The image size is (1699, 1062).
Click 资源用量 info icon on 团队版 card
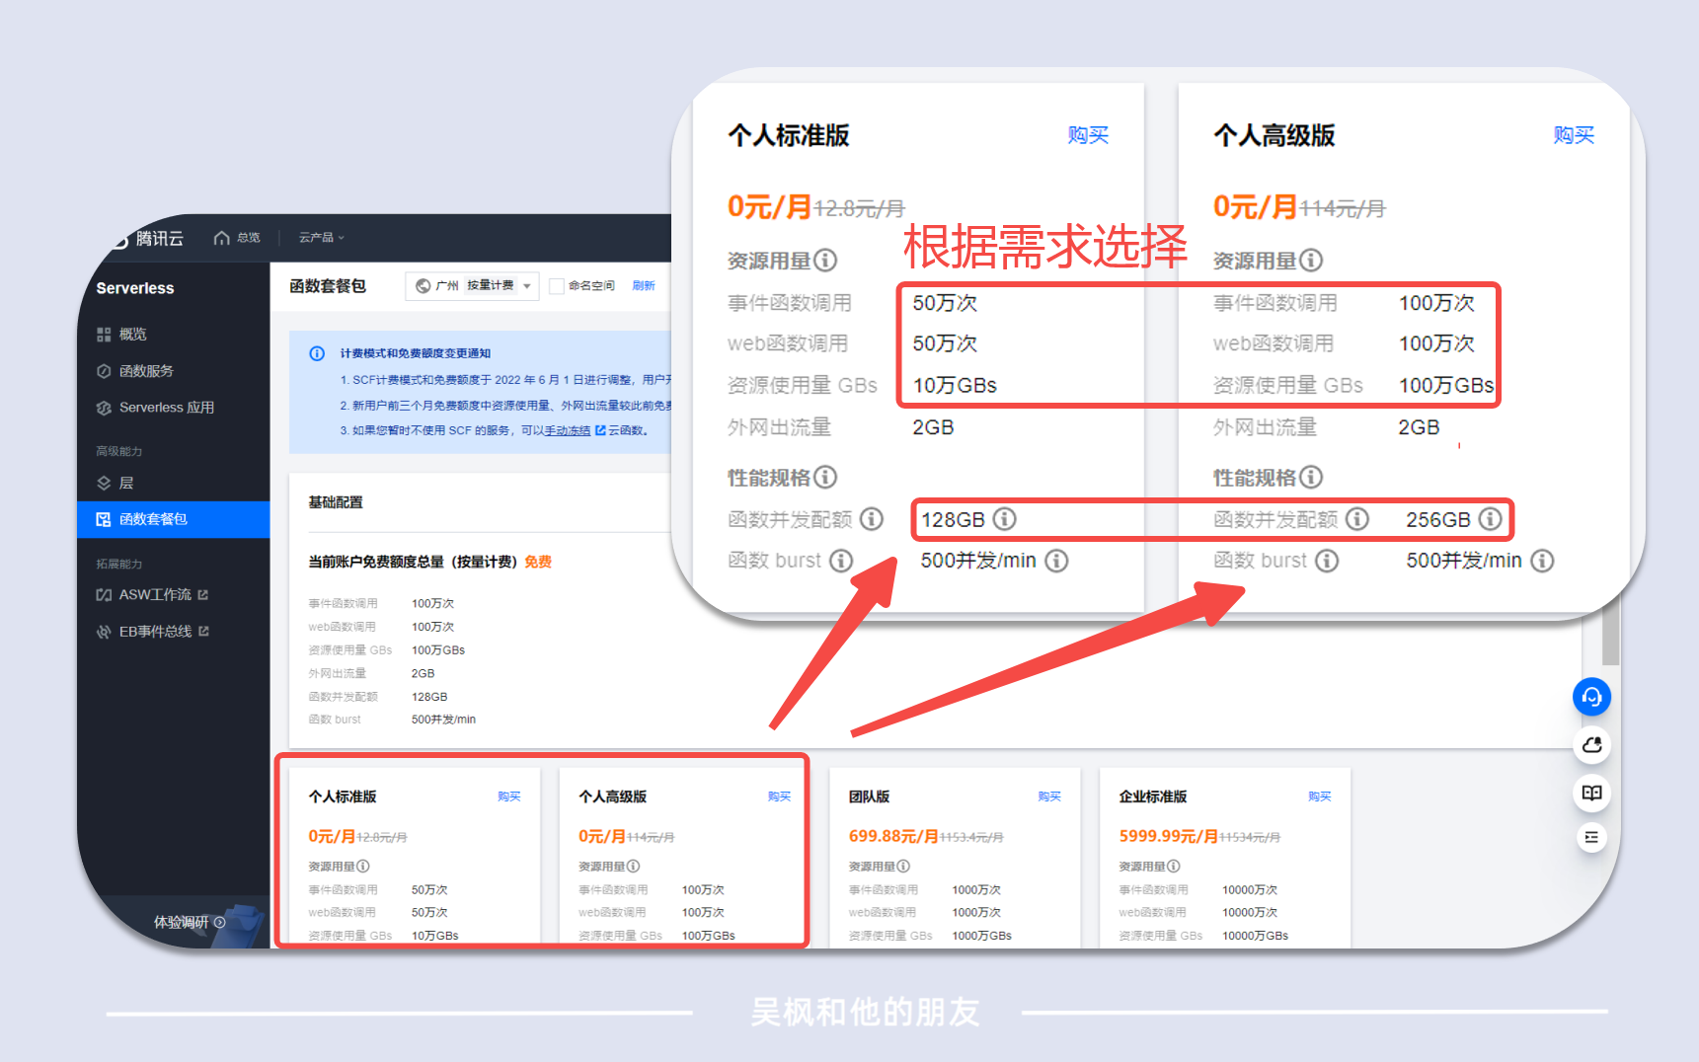coord(903,867)
